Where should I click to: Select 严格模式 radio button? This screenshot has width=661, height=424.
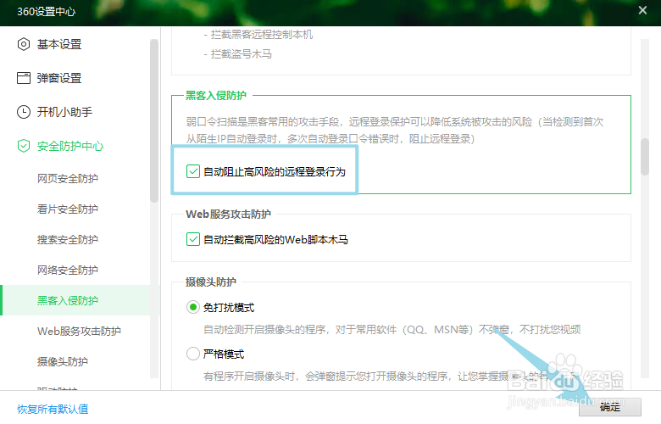pos(193,354)
